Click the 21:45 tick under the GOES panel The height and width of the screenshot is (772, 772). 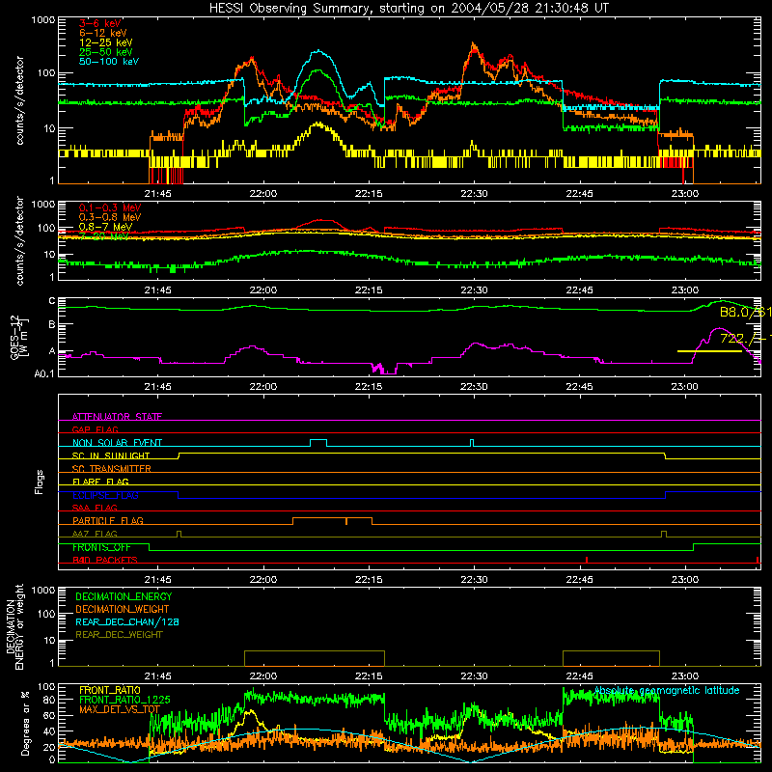pos(157,387)
